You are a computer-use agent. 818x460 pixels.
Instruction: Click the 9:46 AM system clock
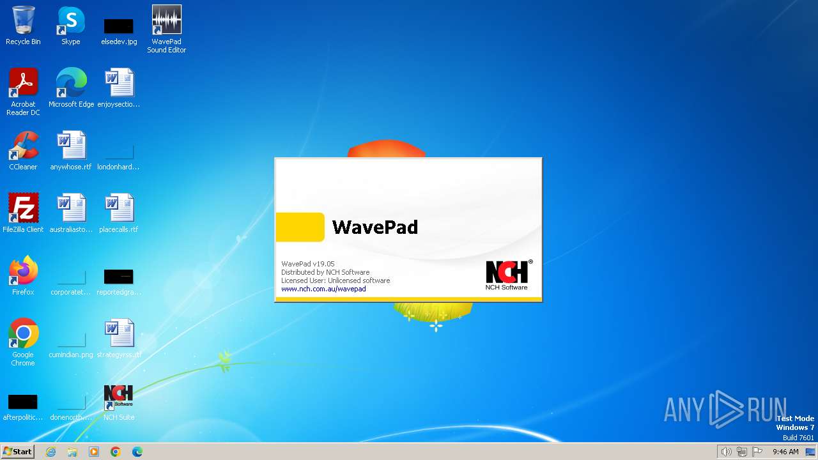(x=785, y=452)
